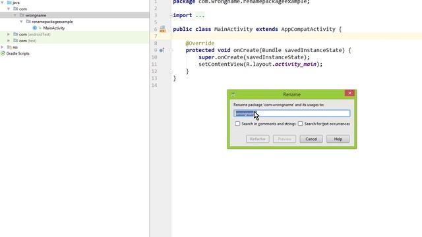
Task: Collapse the renamepackageexample package arrow
Action: 22,22
